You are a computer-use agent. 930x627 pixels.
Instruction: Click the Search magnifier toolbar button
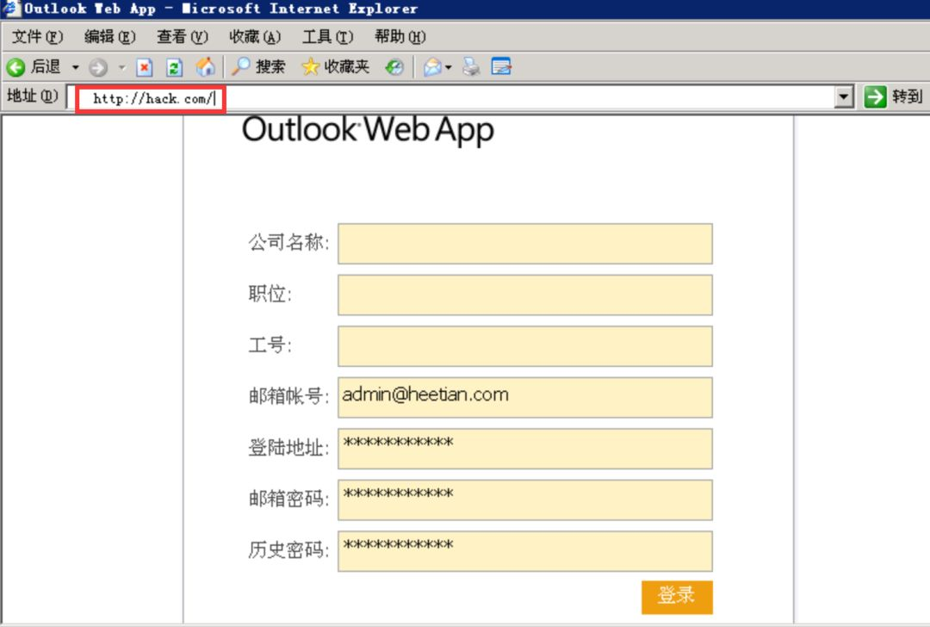click(258, 66)
